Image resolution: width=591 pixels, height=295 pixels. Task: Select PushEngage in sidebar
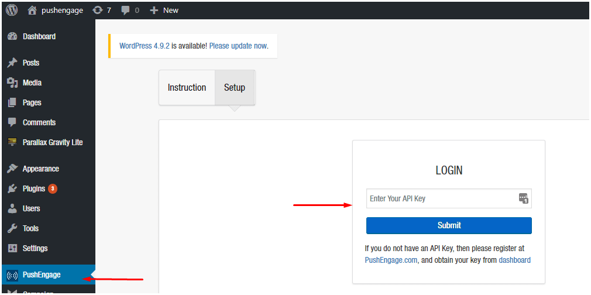[42, 275]
